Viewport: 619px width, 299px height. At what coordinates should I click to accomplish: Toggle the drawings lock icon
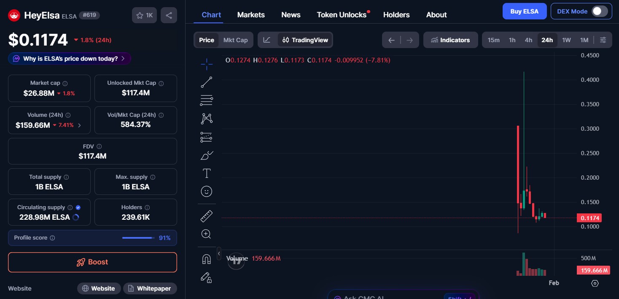pyautogui.click(x=206, y=277)
